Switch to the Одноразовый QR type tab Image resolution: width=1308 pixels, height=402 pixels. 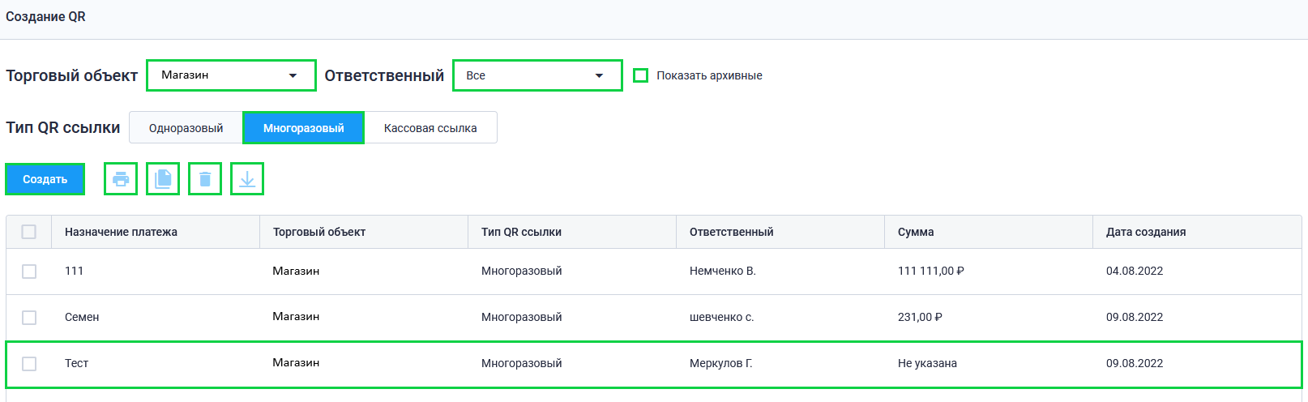pyautogui.click(x=186, y=128)
